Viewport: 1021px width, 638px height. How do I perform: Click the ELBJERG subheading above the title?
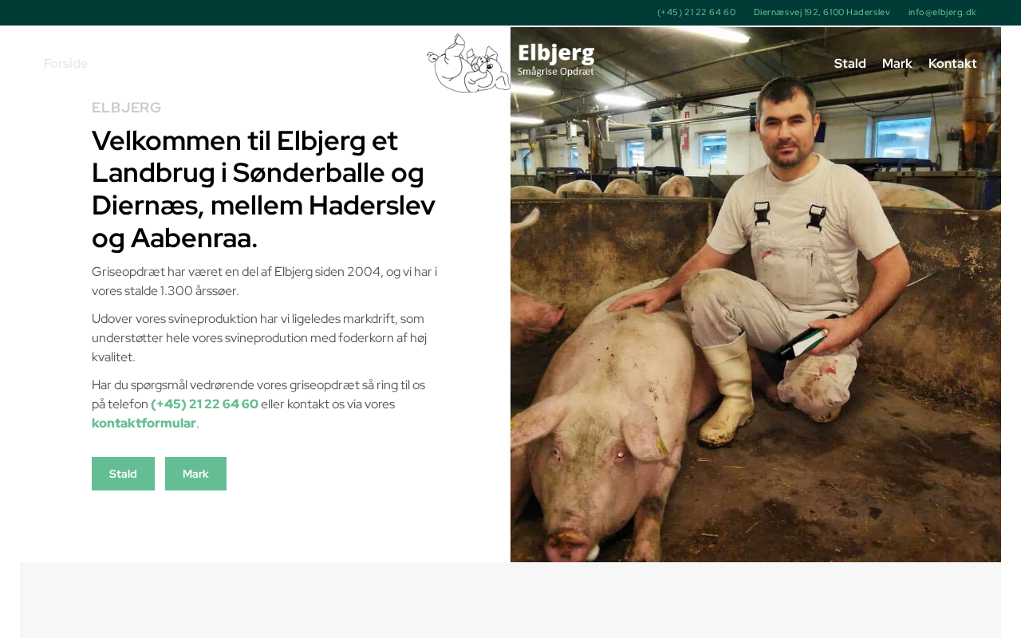click(127, 108)
